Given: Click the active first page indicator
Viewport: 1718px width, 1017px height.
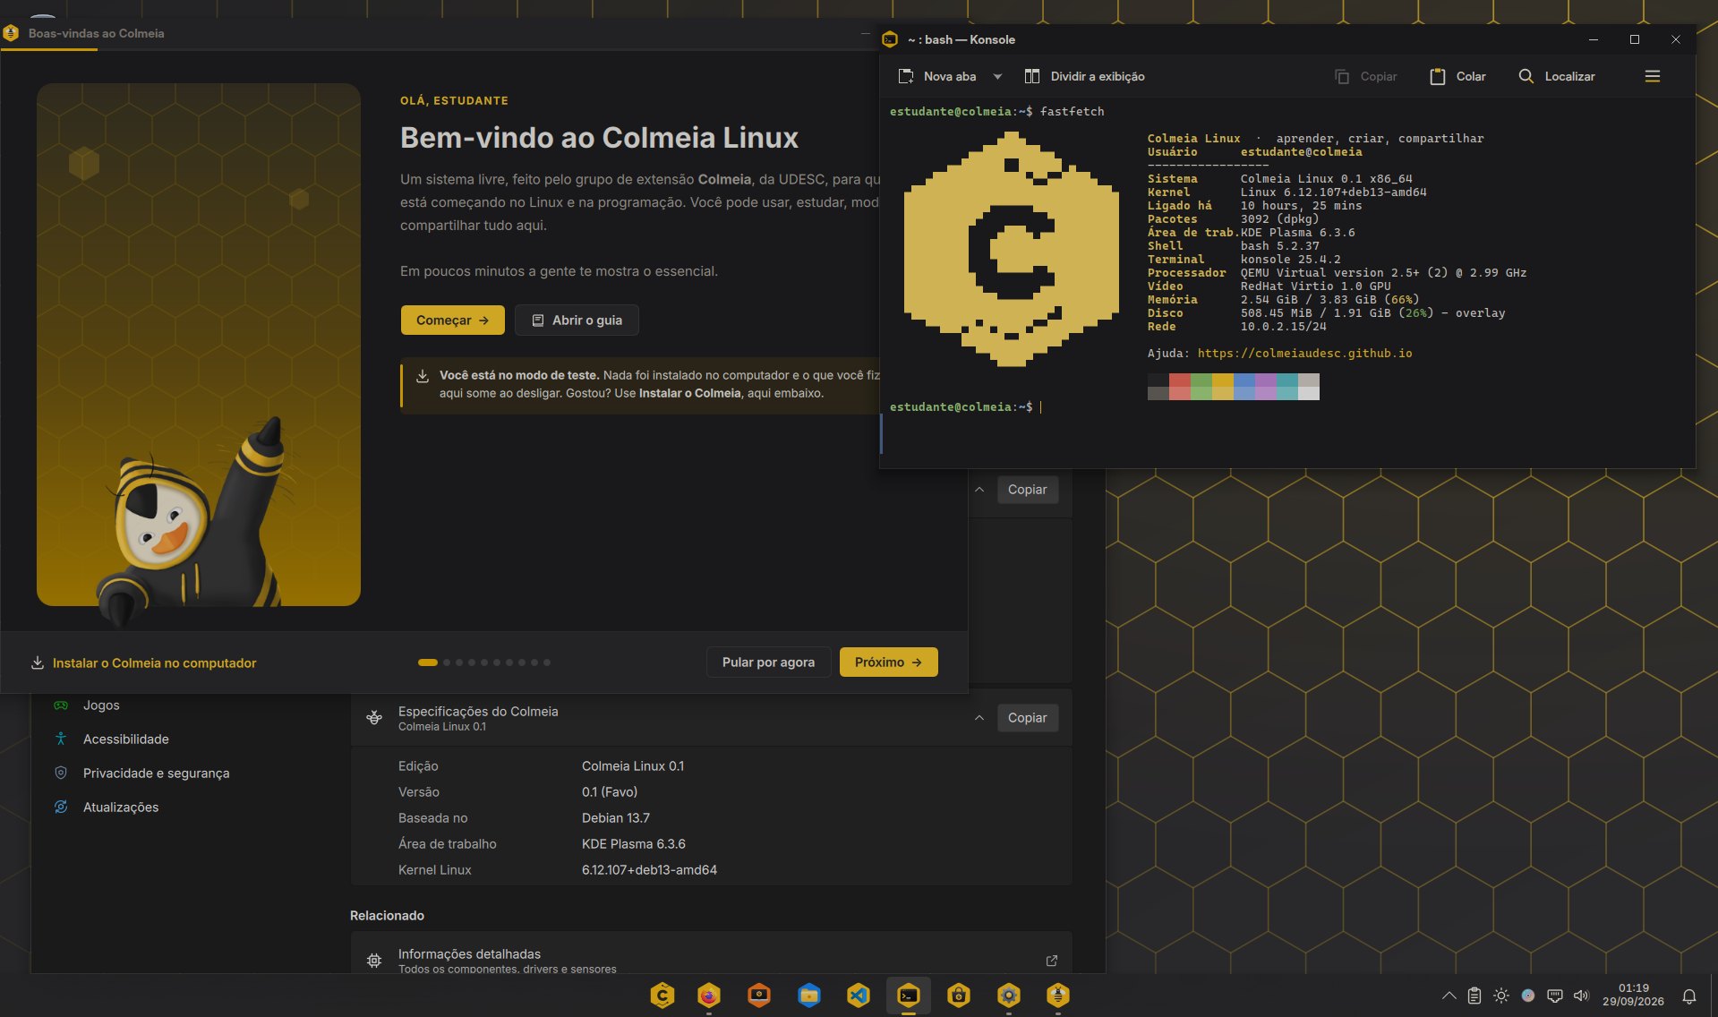Looking at the screenshot, I should pos(428,662).
